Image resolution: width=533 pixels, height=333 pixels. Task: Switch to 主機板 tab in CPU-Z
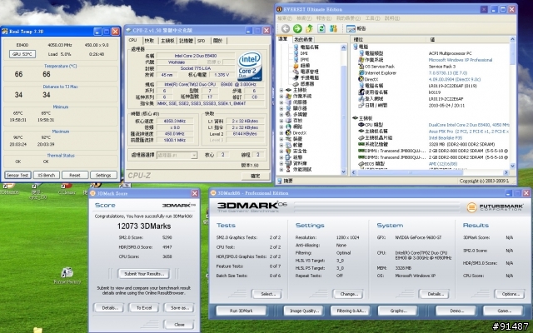167,41
